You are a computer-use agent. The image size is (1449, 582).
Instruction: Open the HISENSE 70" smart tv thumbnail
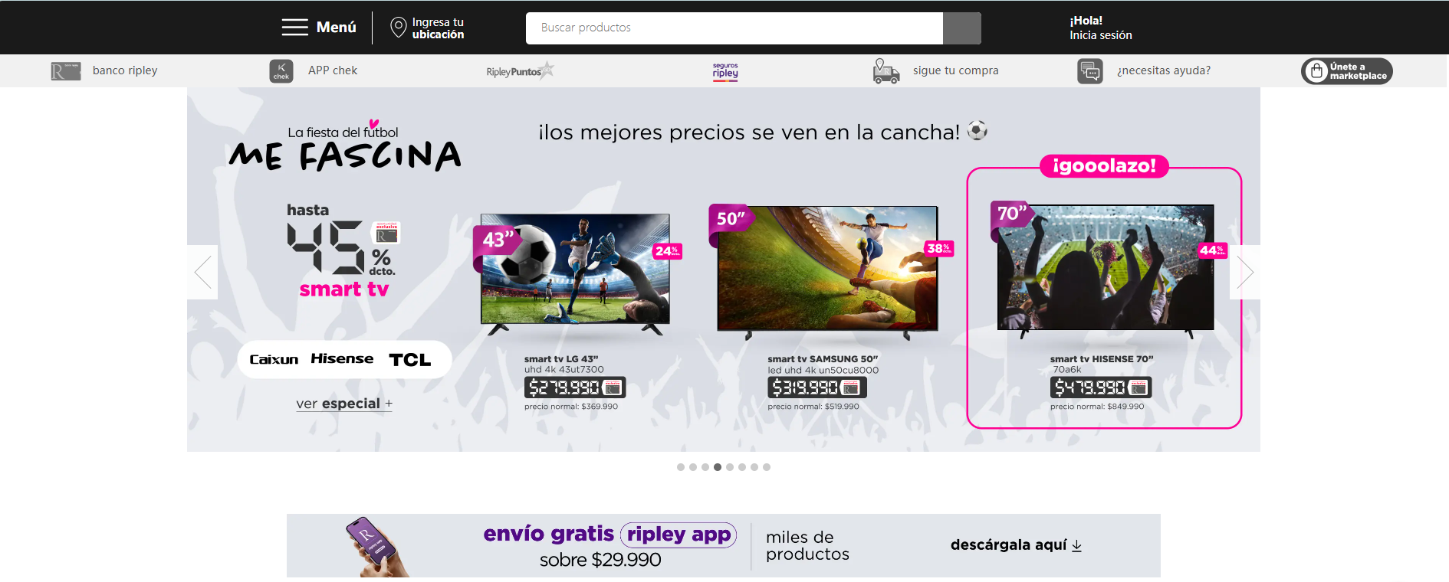point(1106,268)
